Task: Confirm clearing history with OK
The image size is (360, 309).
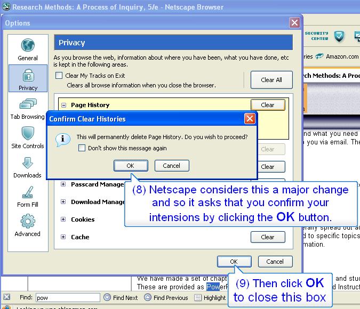Action: (131, 166)
